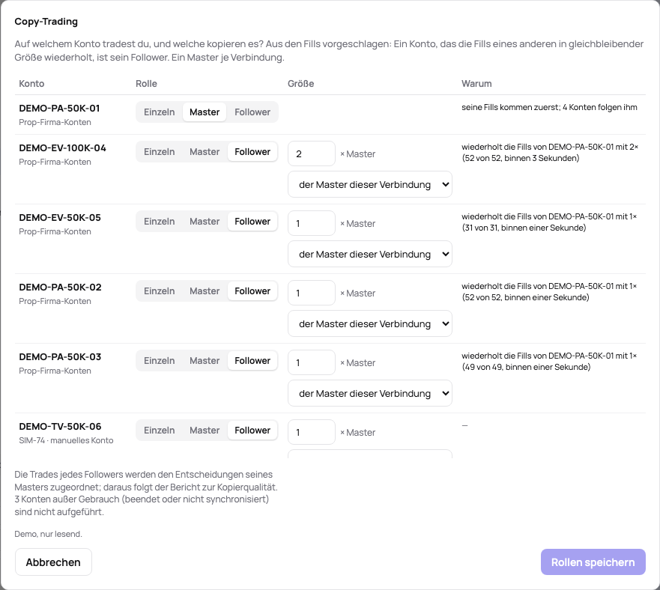This screenshot has height=590, width=660.
Task: Choose Follower for DEMO-PA-50K-02
Action: coord(252,291)
